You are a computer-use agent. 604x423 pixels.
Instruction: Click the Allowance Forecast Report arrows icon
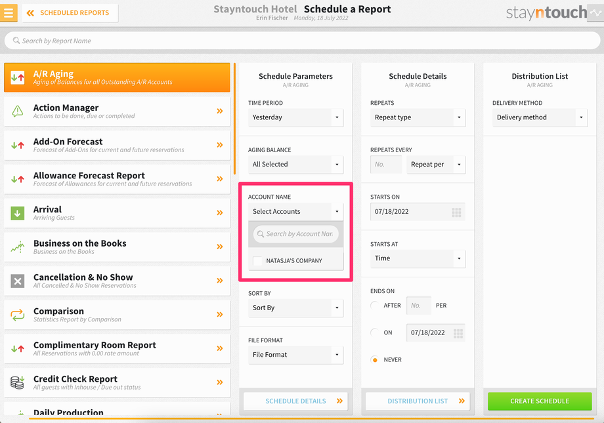tap(17, 179)
